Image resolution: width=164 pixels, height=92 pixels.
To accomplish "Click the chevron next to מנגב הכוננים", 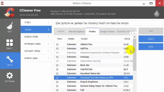I will click(48, 58).
